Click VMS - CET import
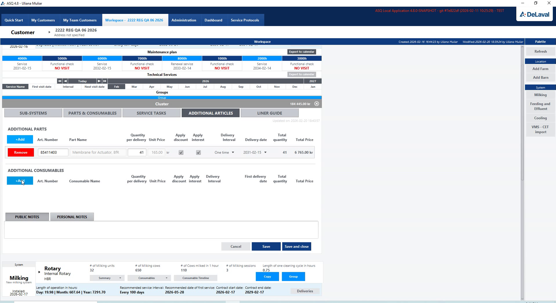 click(x=540, y=129)
